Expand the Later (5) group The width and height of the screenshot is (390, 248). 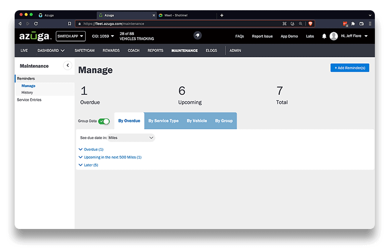point(88,165)
